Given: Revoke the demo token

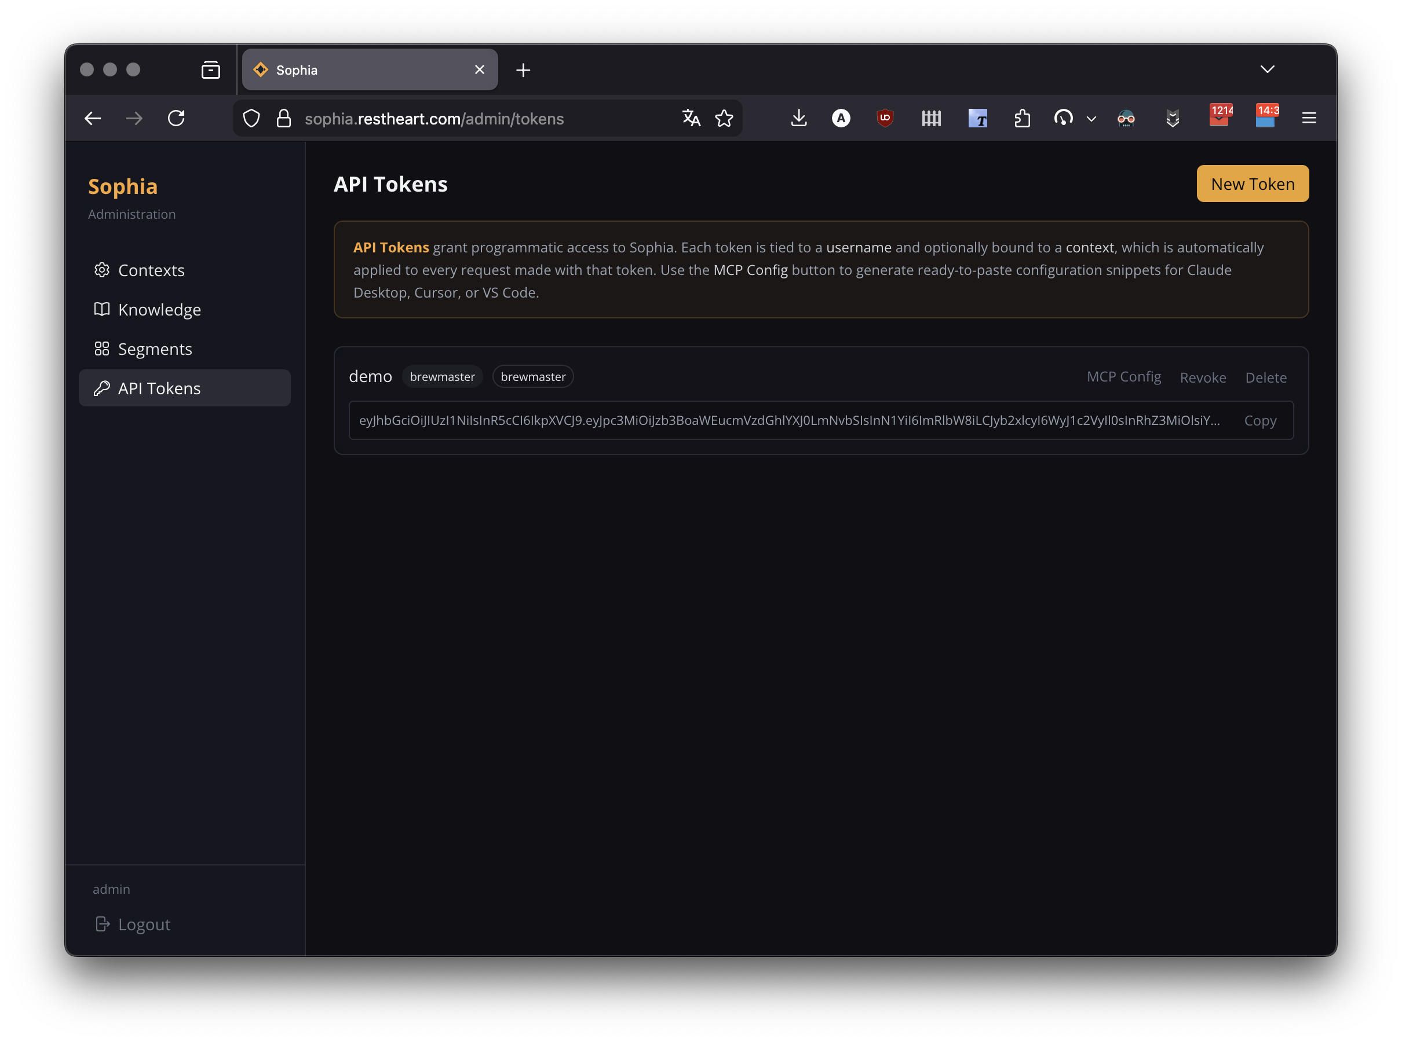Looking at the screenshot, I should click(x=1203, y=377).
